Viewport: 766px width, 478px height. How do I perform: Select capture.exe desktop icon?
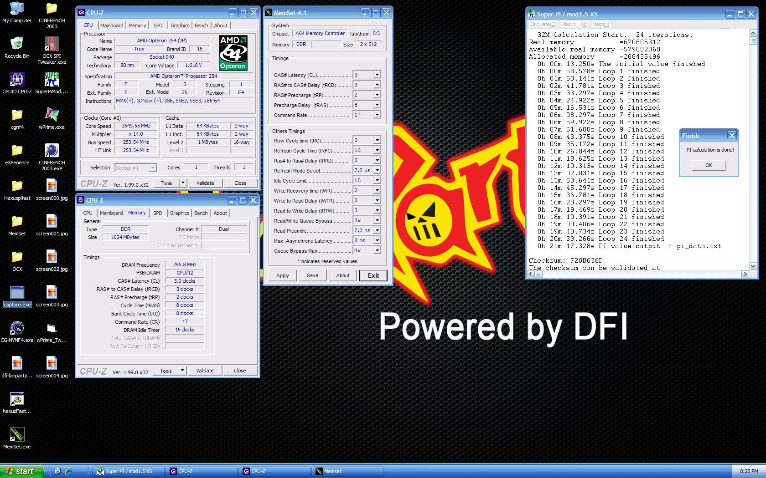[x=17, y=296]
